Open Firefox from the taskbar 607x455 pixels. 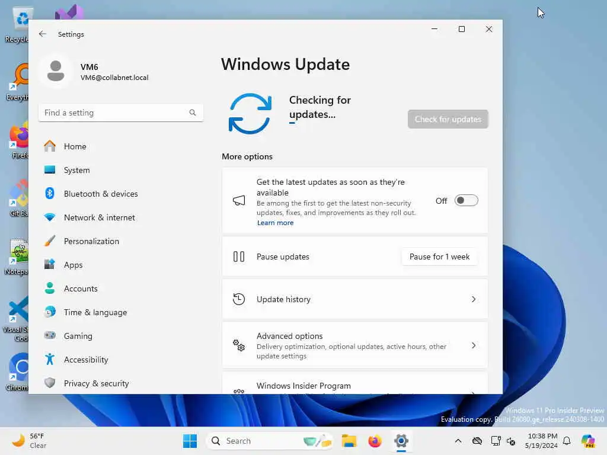point(375,441)
